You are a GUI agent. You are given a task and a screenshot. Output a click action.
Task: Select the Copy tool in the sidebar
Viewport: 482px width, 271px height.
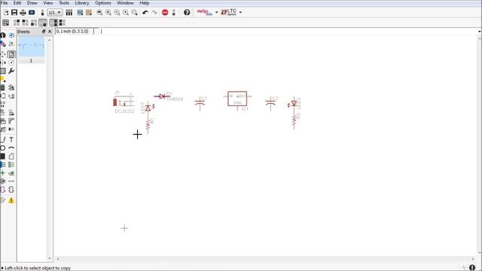point(11,54)
